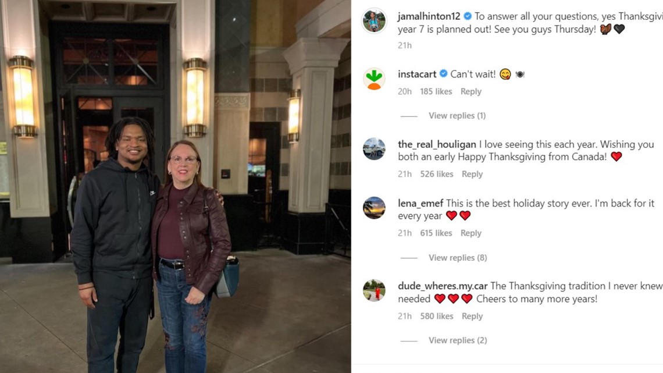The width and height of the screenshot is (663, 373).
Task: Click the post photo of two people
Action: (176, 186)
